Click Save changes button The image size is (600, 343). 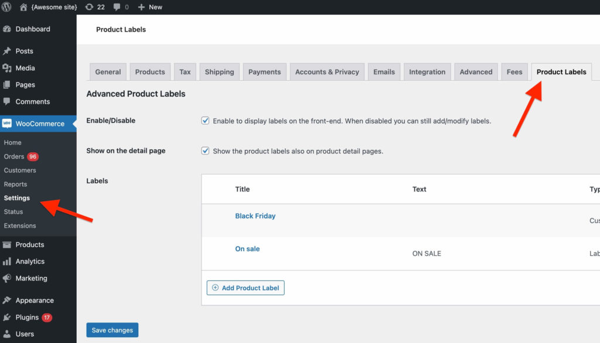tap(112, 330)
